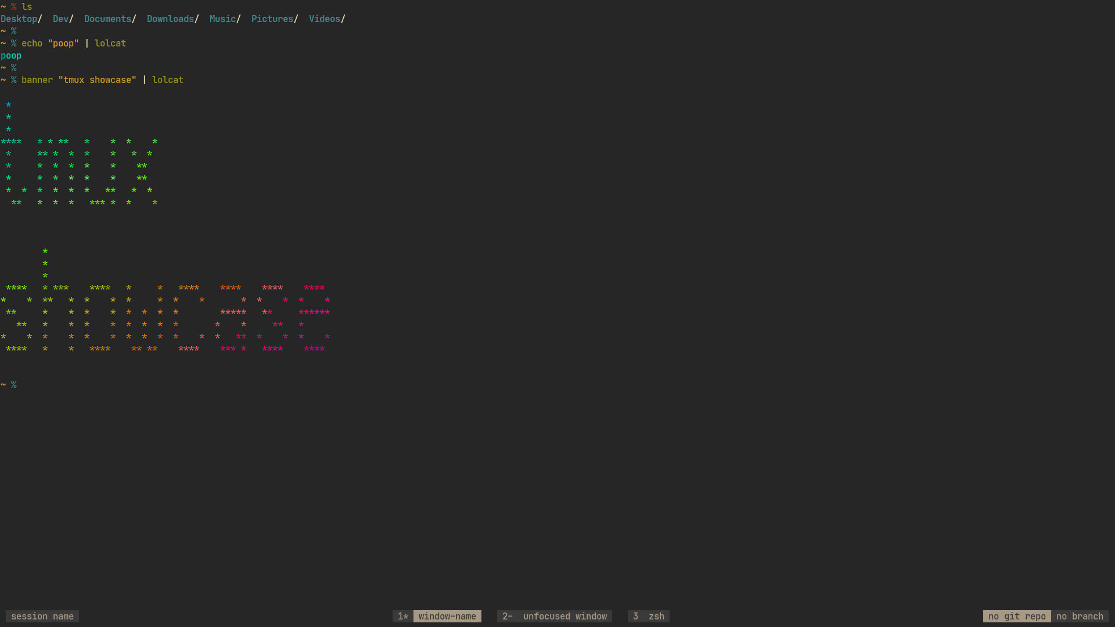Click the last empty prompt line

[9, 385]
